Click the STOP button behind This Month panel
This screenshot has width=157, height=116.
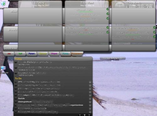[x=120, y=5]
